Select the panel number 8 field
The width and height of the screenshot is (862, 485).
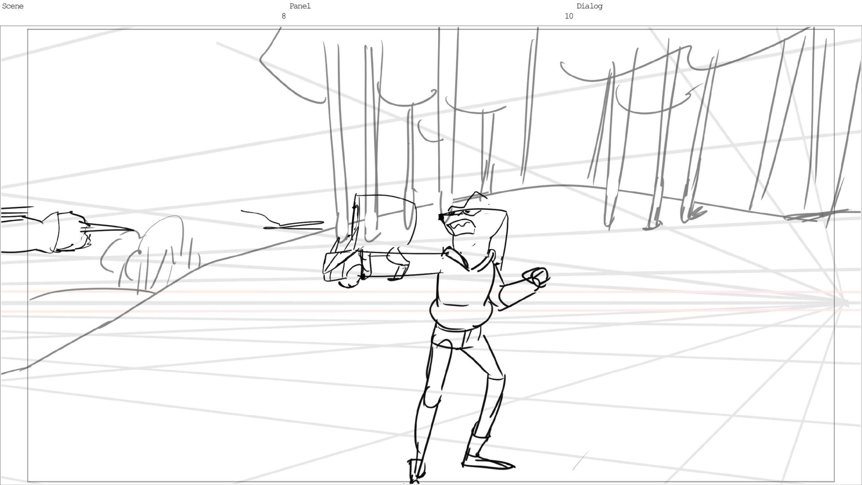coord(283,16)
